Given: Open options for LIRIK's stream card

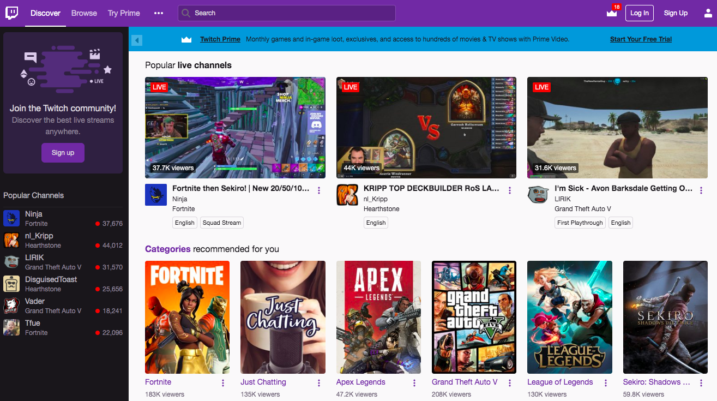Looking at the screenshot, I should coord(701,190).
